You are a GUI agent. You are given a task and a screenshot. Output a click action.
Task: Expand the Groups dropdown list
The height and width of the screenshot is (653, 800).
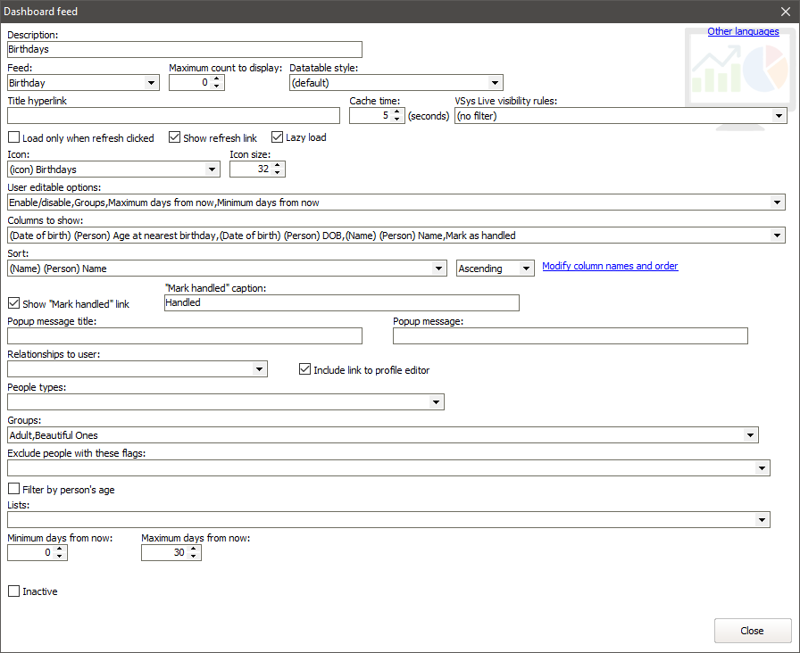(749, 435)
